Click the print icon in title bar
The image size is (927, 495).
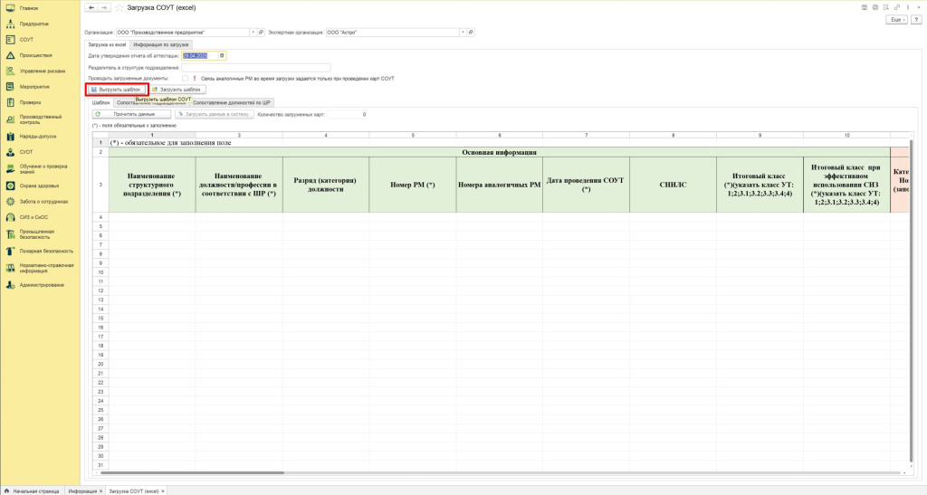click(x=875, y=7)
